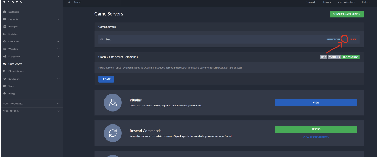Select the Game Servers controller icon in sidebar
The height and width of the screenshot is (157, 377).
click(x=5, y=64)
